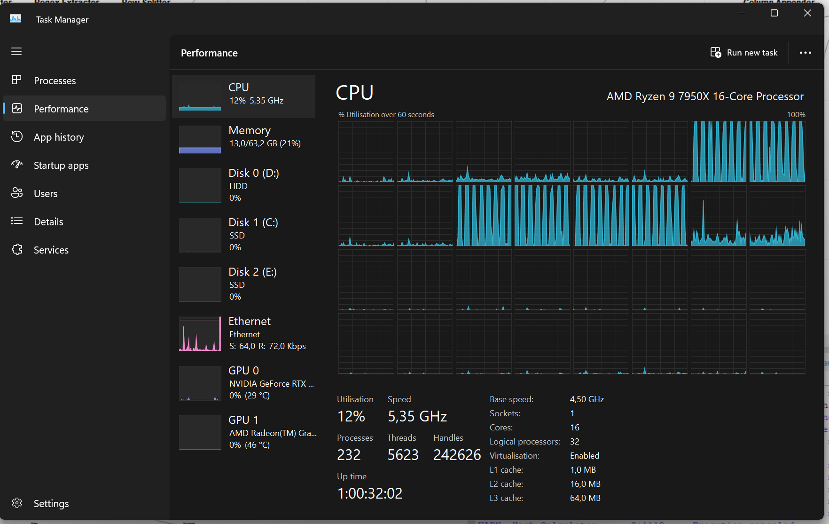The height and width of the screenshot is (524, 829).
Task: Minimize the Task Manager window
Action: tap(742, 13)
